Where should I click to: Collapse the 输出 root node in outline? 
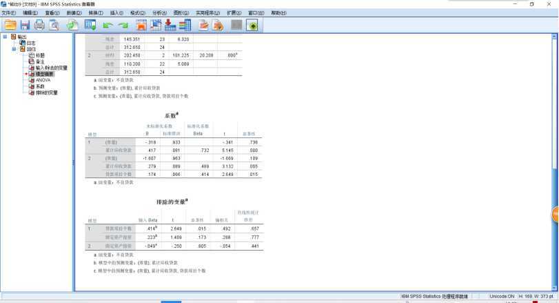point(5,37)
